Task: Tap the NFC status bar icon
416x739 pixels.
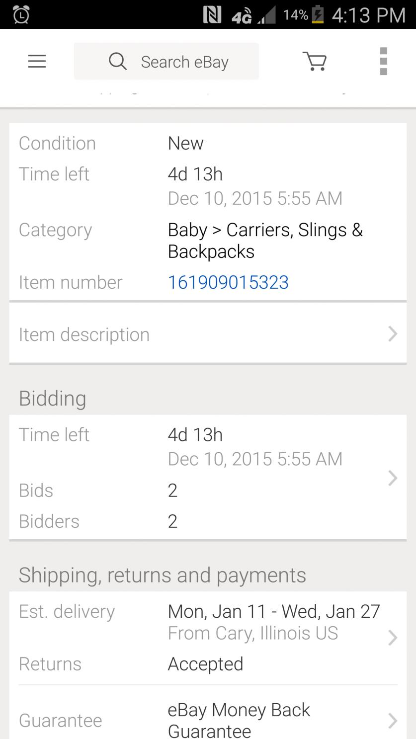Action: [x=212, y=15]
